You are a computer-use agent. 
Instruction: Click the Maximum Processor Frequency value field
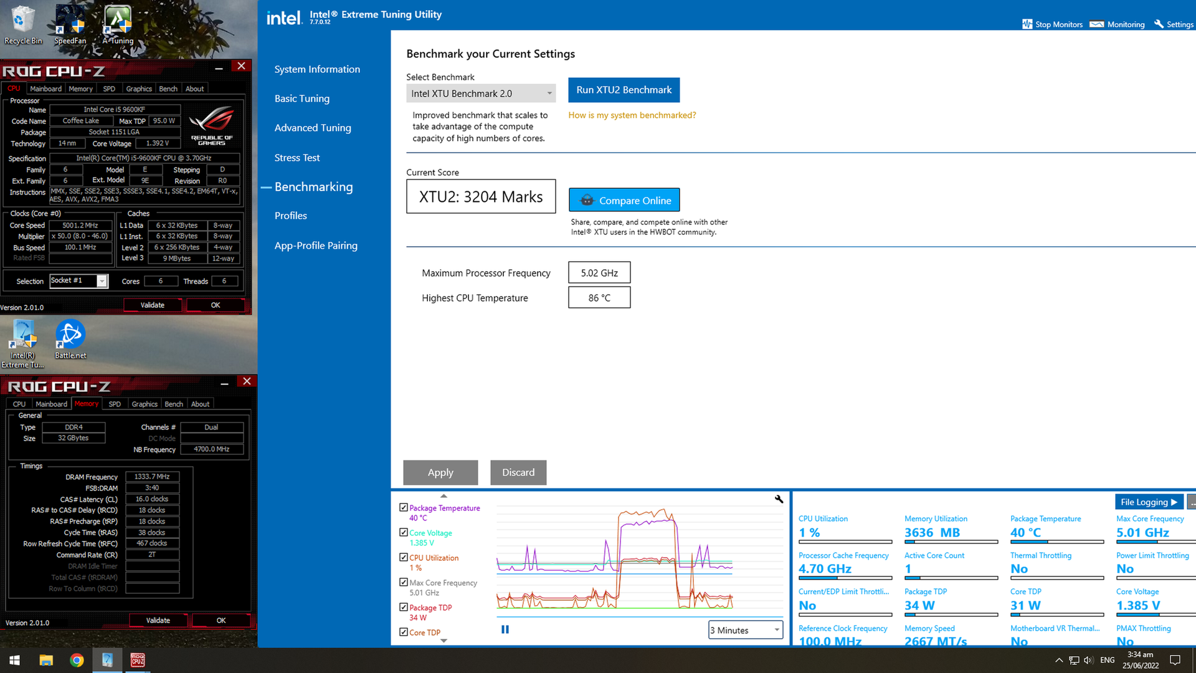point(599,273)
